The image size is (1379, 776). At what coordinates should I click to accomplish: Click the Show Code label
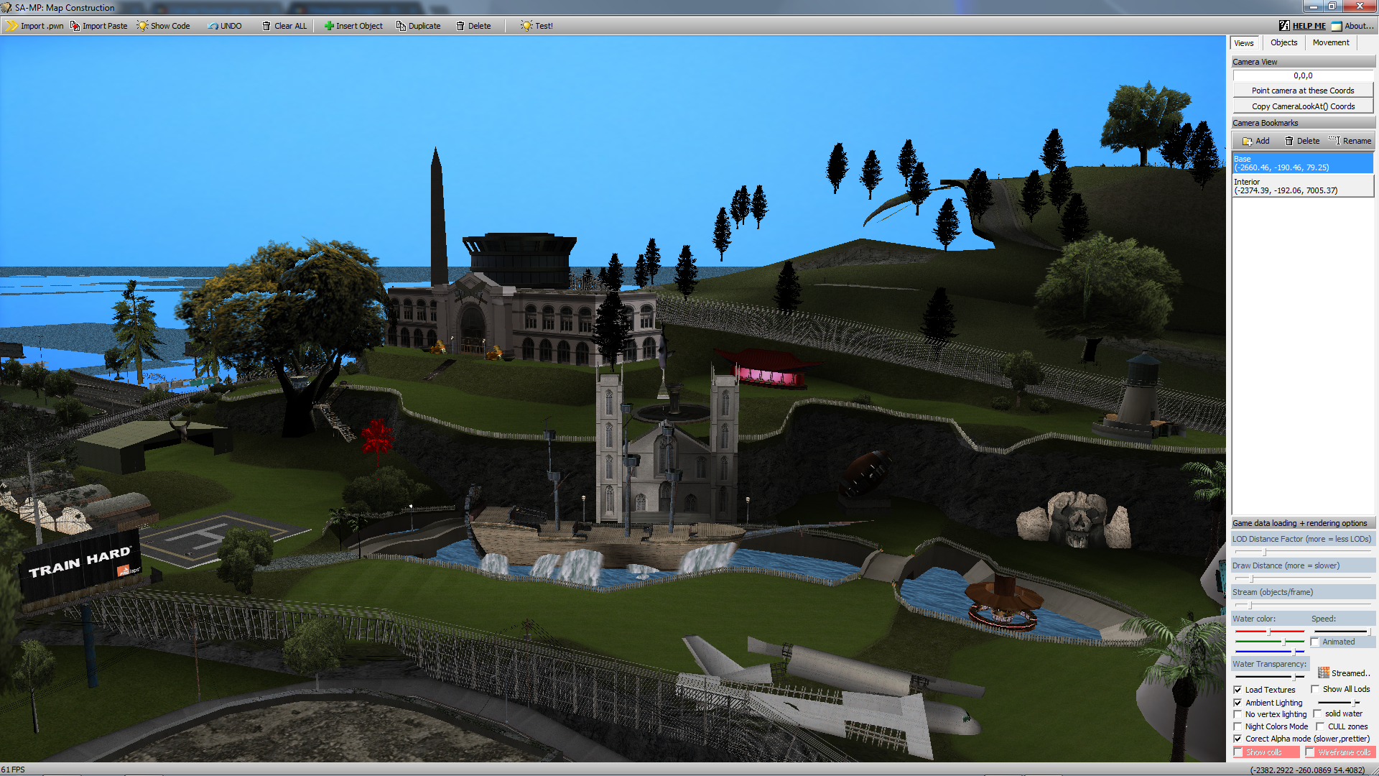[170, 26]
